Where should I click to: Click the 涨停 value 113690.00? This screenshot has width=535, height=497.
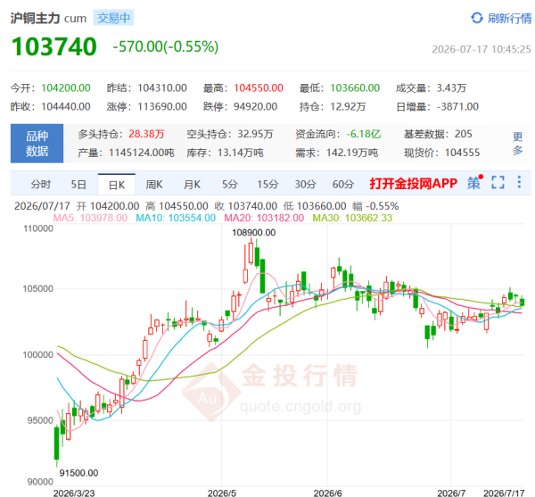[162, 107]
